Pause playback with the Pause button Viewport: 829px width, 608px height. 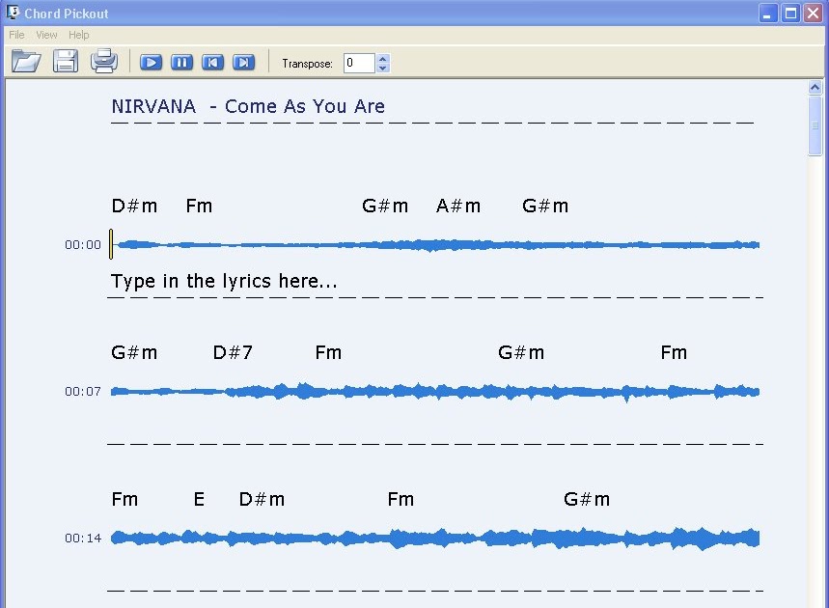181,63
